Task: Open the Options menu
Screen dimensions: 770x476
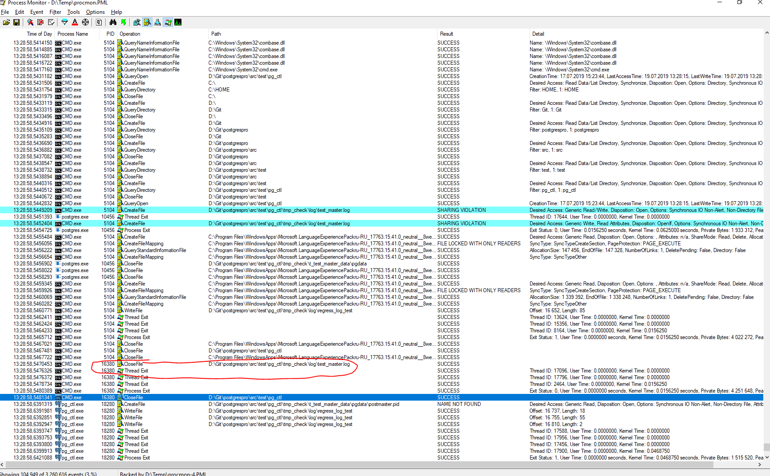Action: pyautogui.click(x=95, y=12)
